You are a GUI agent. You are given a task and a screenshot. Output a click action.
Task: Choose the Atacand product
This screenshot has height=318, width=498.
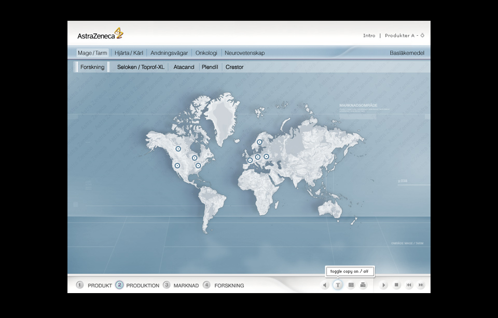[184, 67]
